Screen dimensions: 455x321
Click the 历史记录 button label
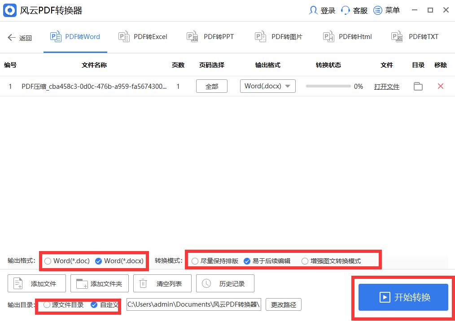(232, 284)
